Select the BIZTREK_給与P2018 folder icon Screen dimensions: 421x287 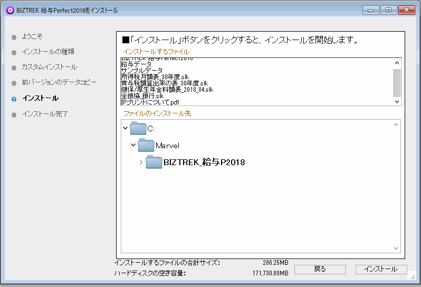154,162
